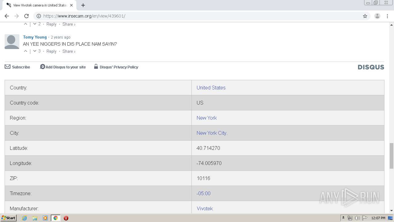Show hidden system tray icons

343,218
